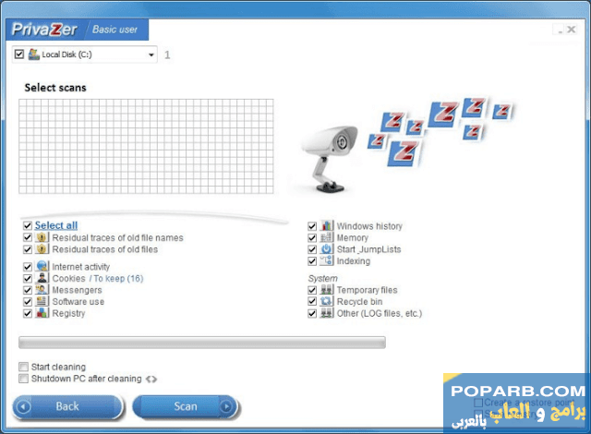Enable the Start cleaning checkbox
Screen dimensions: 591x434
23,368
